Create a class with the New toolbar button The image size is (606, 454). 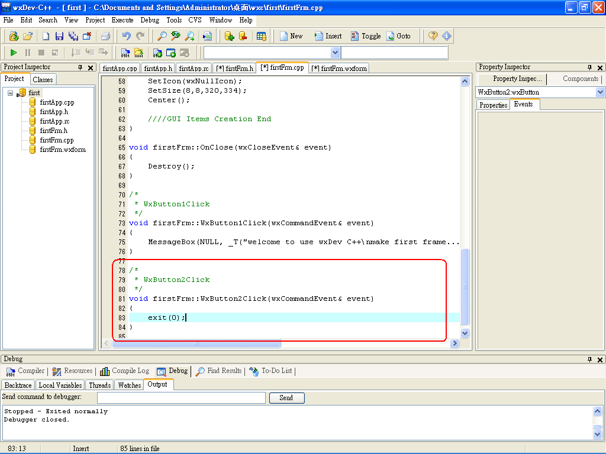pos(292,36)
